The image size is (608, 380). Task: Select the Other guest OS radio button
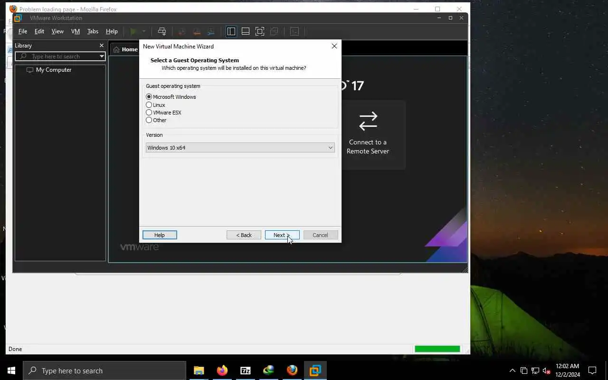point(149,120)
